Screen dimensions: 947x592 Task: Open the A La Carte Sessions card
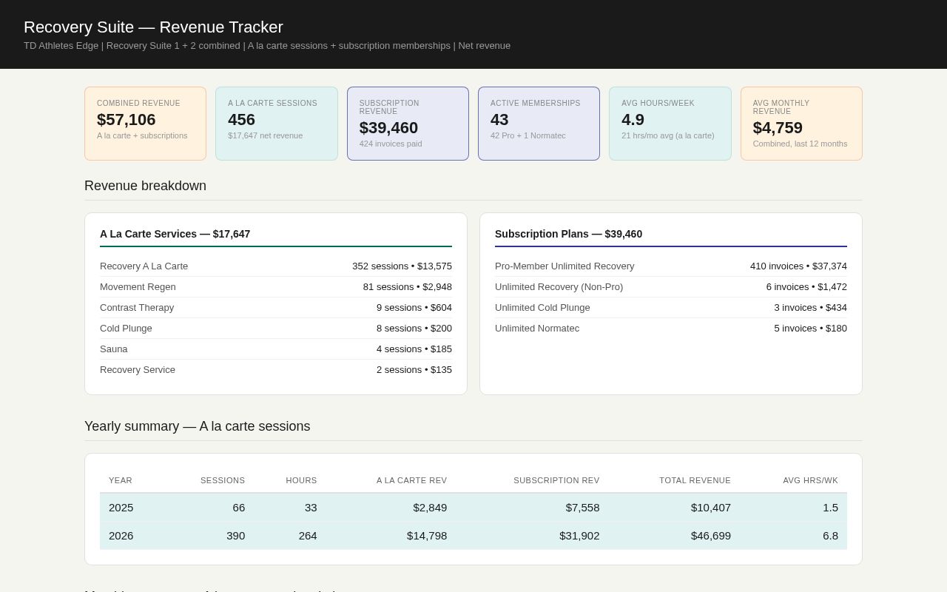(x=277, y=124)
